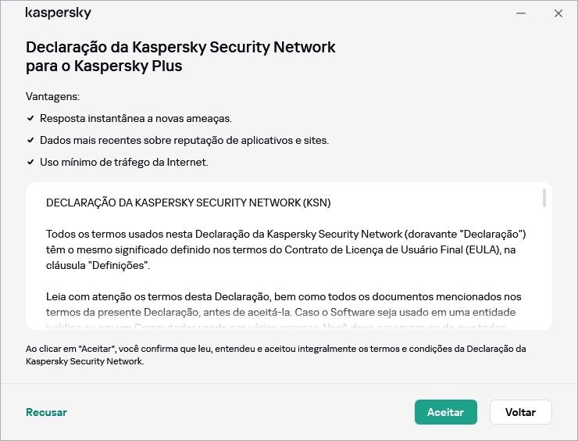Viewport: 578px width, 441px height.
Task: Click "Resposta instantânea a novas ameaças" text
Action: 136,119
